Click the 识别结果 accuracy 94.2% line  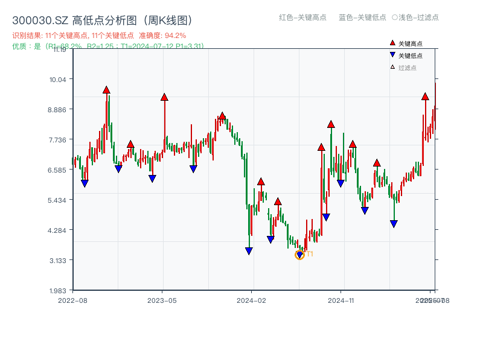click(99, 36)
